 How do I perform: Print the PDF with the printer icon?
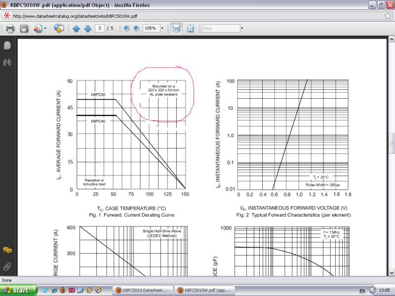pos(10,29)
